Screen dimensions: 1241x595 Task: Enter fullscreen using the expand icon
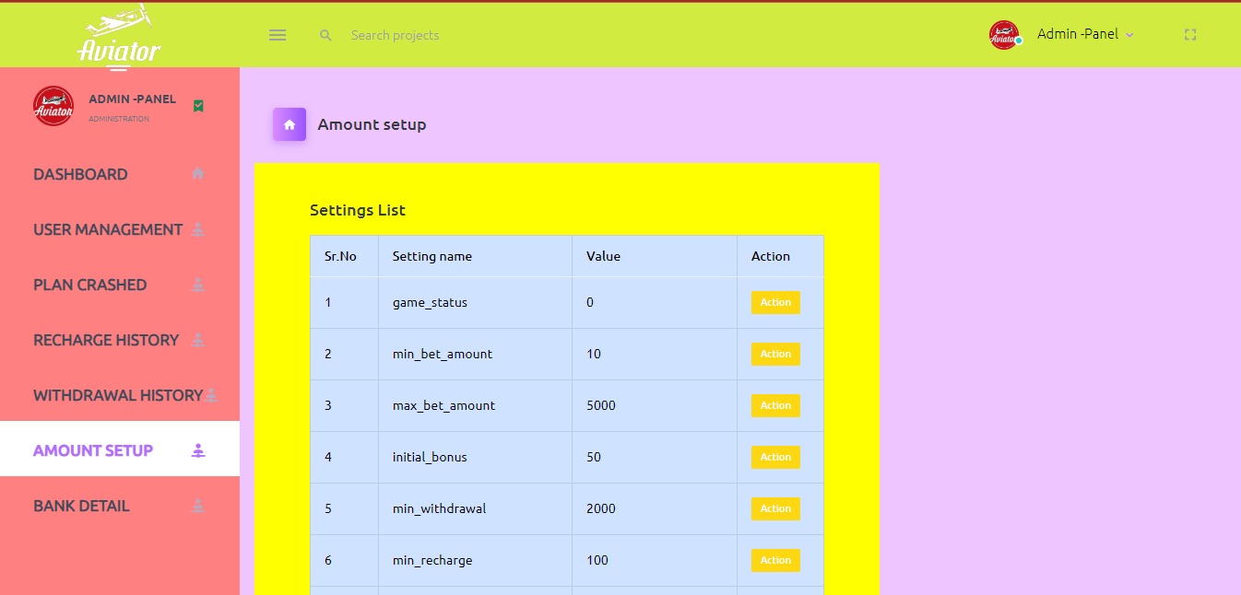click(1190, 35)
